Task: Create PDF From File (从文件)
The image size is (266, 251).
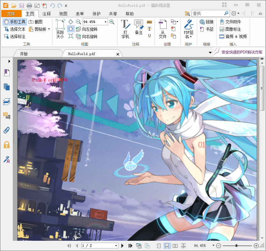Action: pos(163,29)
